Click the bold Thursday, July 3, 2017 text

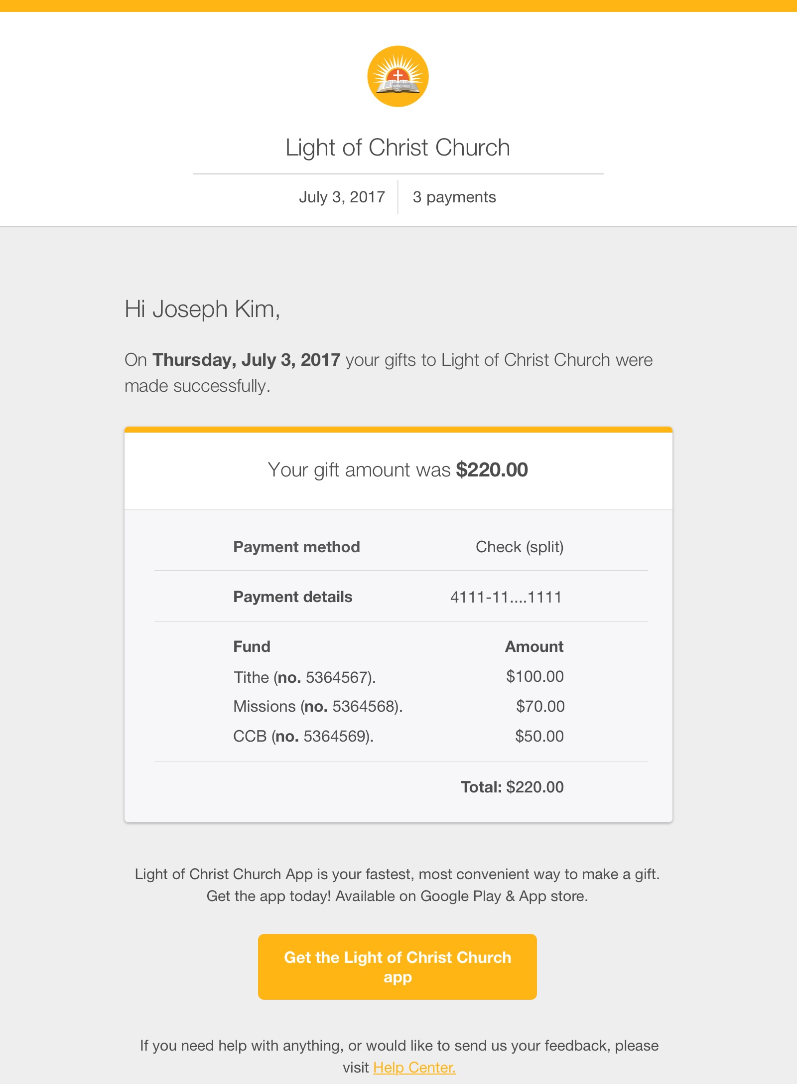(x=246, y=359)
